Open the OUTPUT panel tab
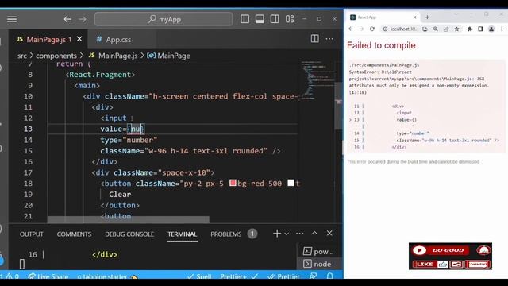 pos(32,234)
